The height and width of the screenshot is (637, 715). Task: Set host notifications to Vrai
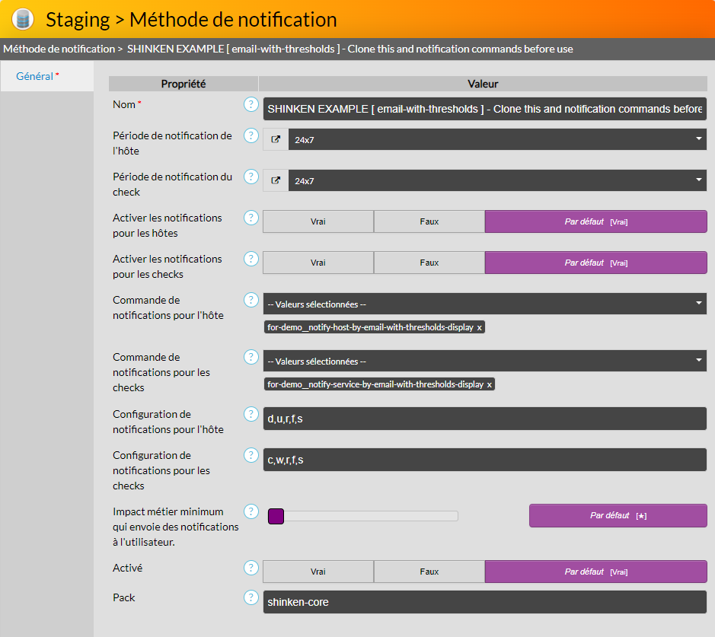pyautogui.click(x=318, y=221)
